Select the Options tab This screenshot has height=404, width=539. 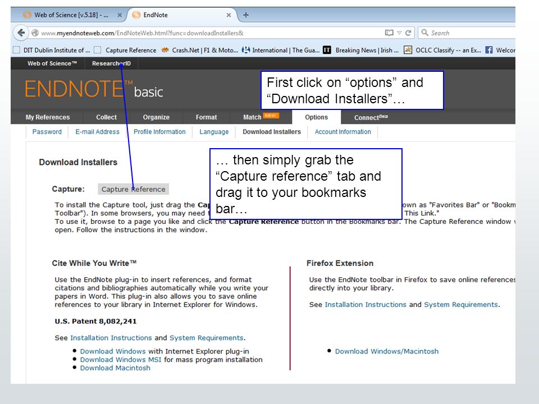(316, 117)
